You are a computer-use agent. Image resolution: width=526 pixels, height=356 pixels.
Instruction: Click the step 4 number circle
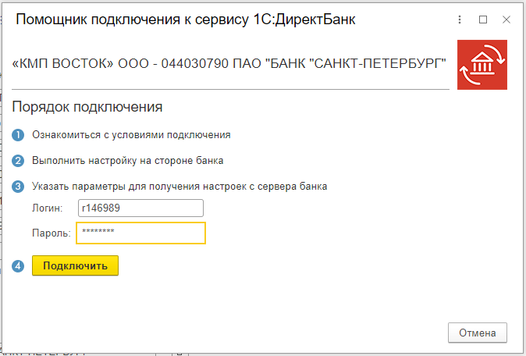(x=19, y=265)
